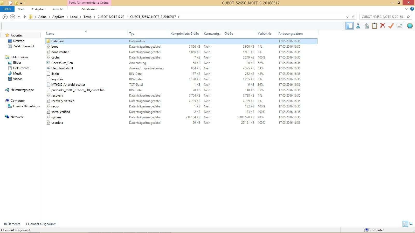This screenshot has height=233, width=415.
Task: Click Local in the breadcrumb path
Action: pyautogui.click(x=74, y=17)
